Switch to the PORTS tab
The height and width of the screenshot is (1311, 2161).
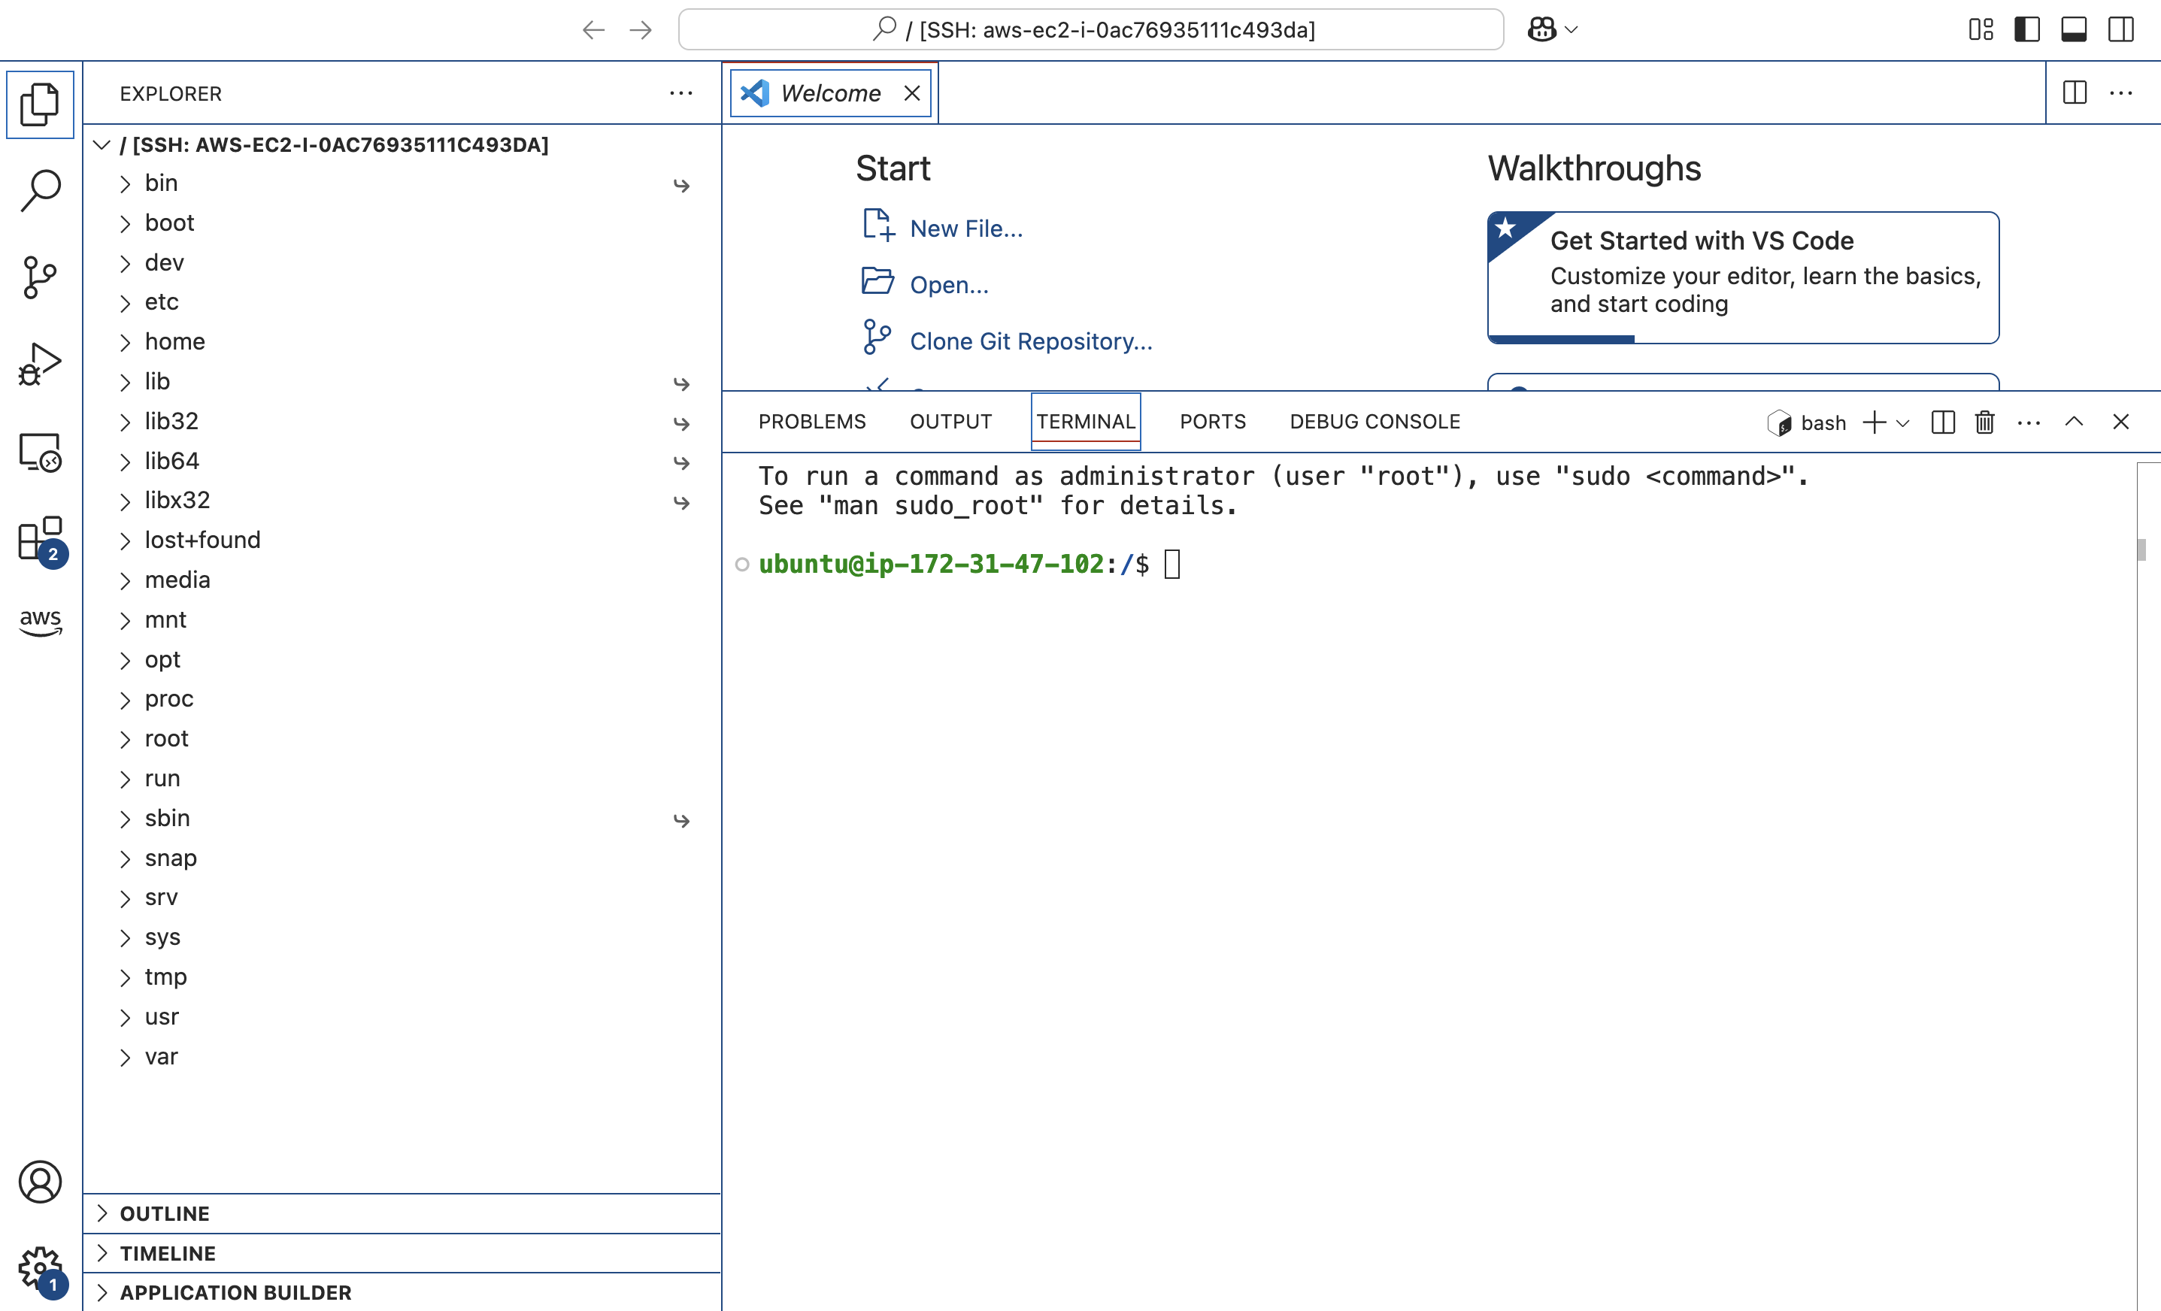1212,422
